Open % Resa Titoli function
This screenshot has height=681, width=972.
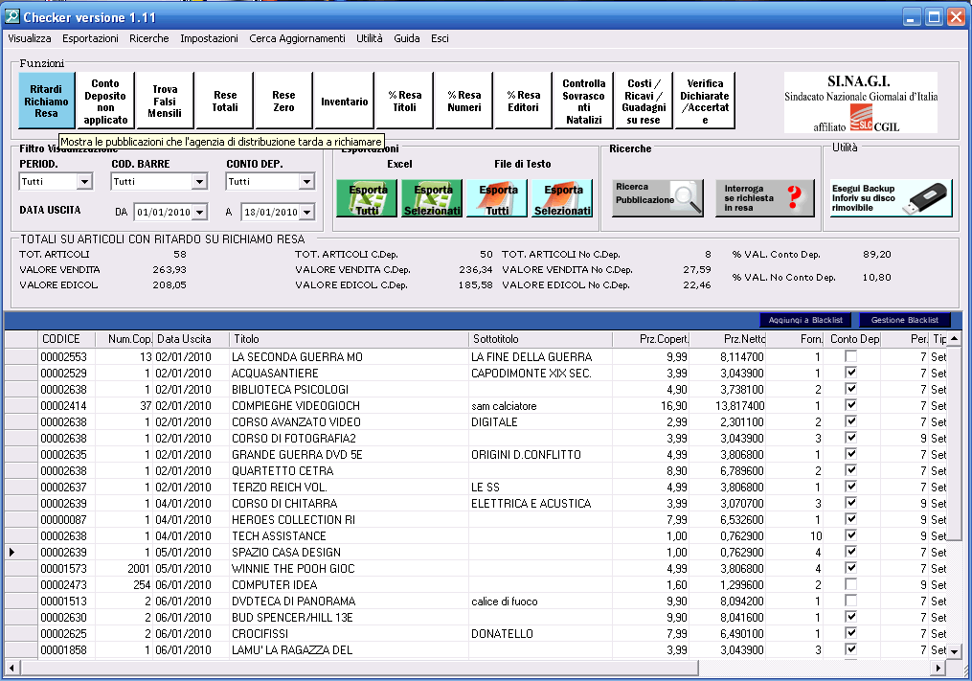click(x=404, y=101)
